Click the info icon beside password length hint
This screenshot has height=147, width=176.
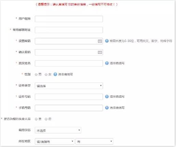point(107,41)
